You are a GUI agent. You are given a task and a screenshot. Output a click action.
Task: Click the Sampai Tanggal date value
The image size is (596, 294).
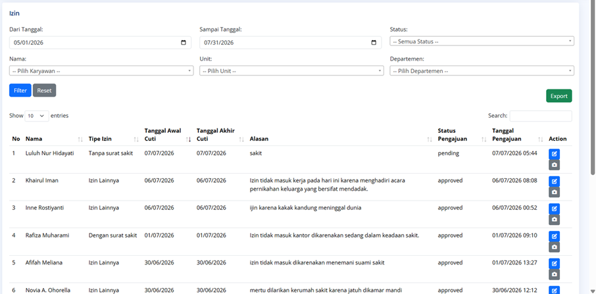[x=218, y=43]
